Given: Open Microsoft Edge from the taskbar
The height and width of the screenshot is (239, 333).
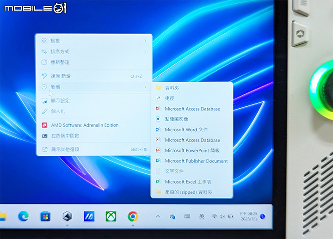Looking at the screenshot, I should click(24, 216).
